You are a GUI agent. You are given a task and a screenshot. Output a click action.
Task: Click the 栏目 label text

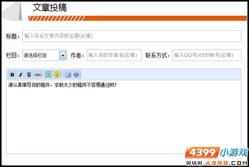[13, 55]
